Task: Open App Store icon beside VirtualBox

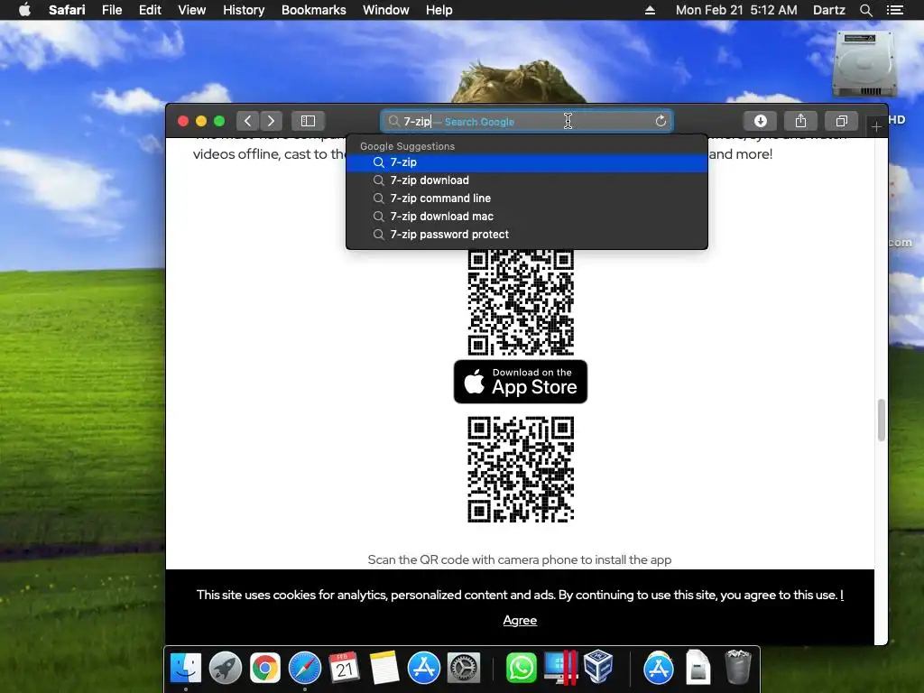Action: [x=658, y=668]
